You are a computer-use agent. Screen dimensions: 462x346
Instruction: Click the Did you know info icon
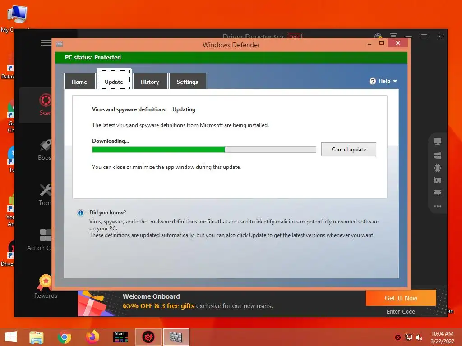pyautogui.click(x=80, y=213)
